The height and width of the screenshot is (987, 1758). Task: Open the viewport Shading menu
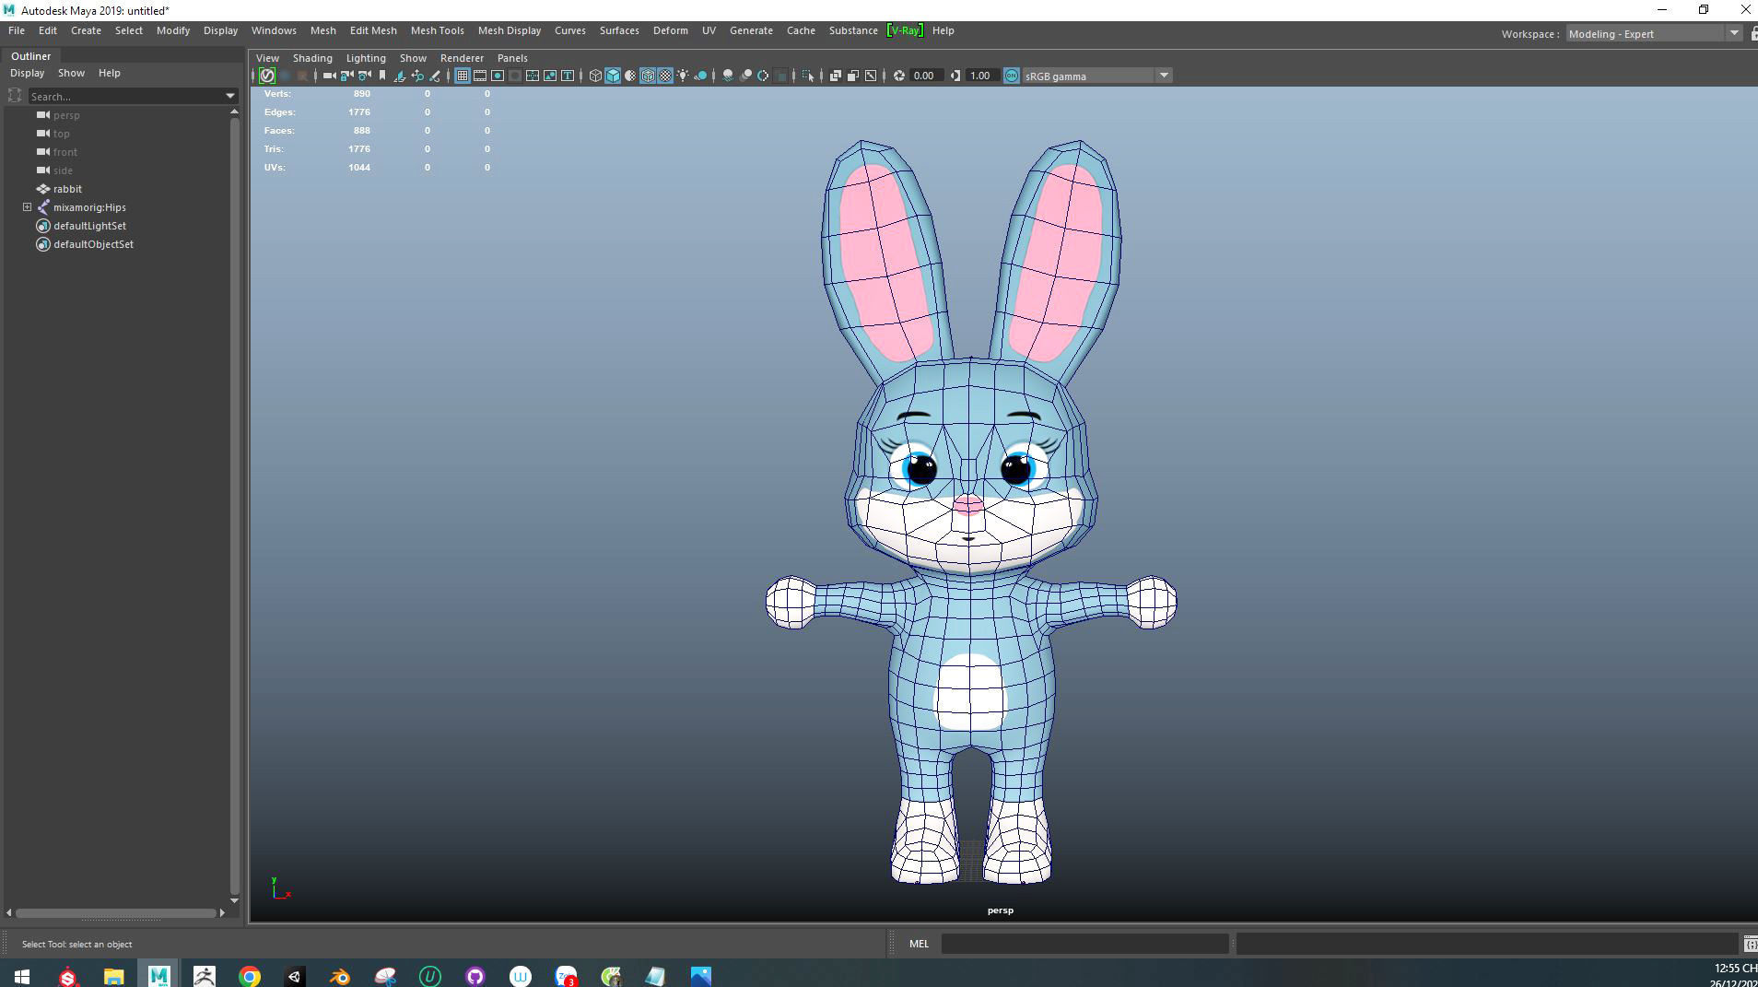point(312,58)
